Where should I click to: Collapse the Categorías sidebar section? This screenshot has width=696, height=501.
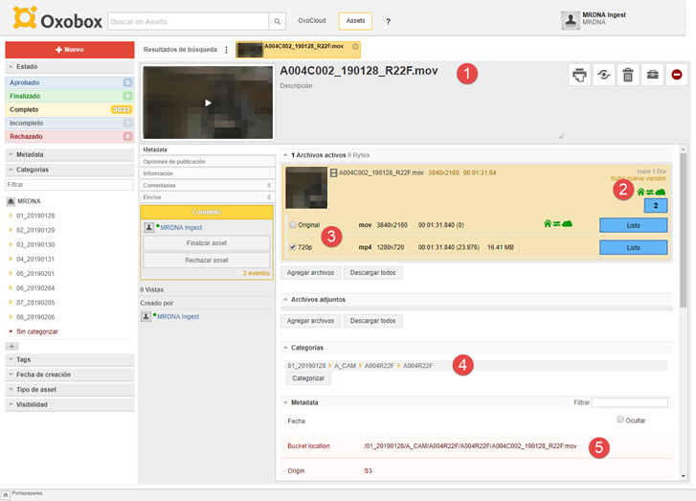point(70,170)
